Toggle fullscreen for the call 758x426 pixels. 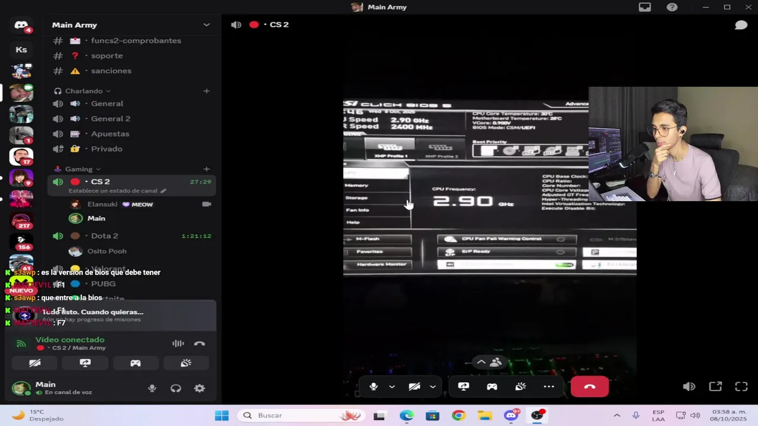[x=741, y=387]
